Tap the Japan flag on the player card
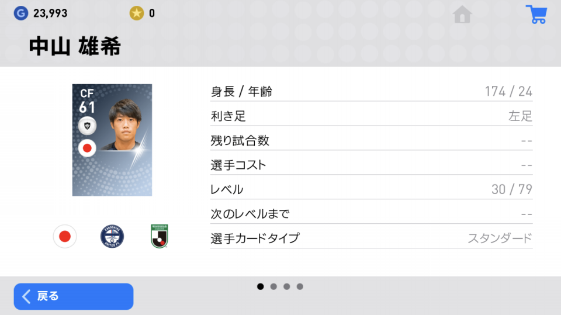 point(87,148)
